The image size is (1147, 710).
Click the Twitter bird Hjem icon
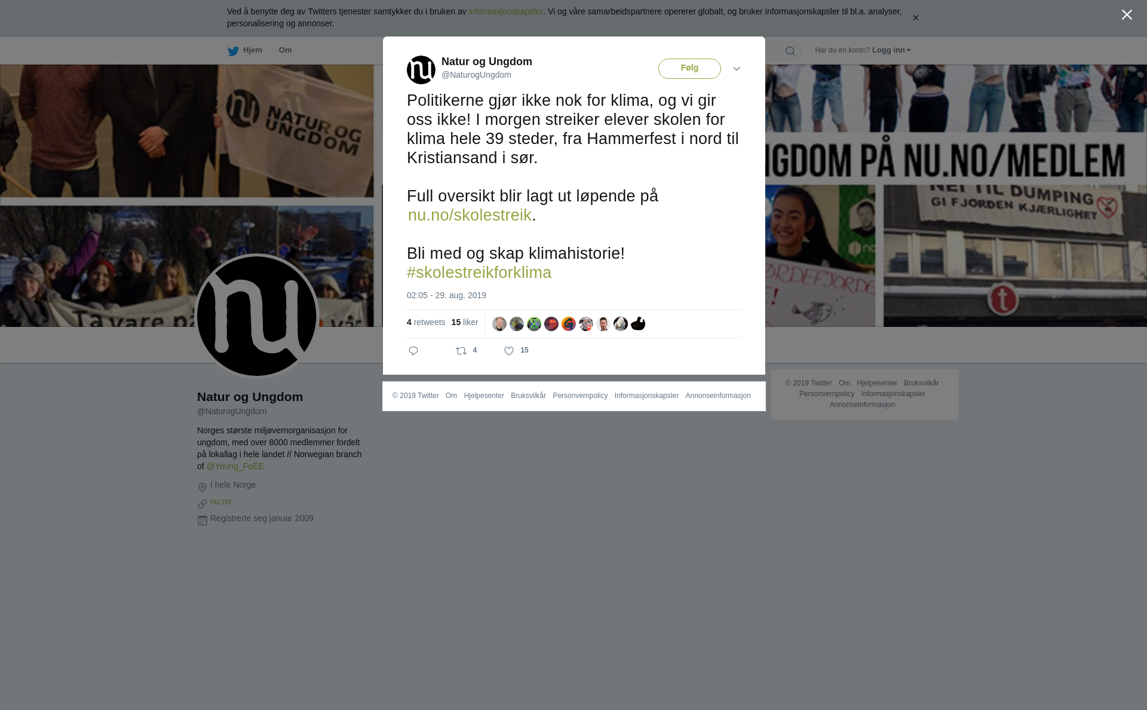[x=233, y=51]
